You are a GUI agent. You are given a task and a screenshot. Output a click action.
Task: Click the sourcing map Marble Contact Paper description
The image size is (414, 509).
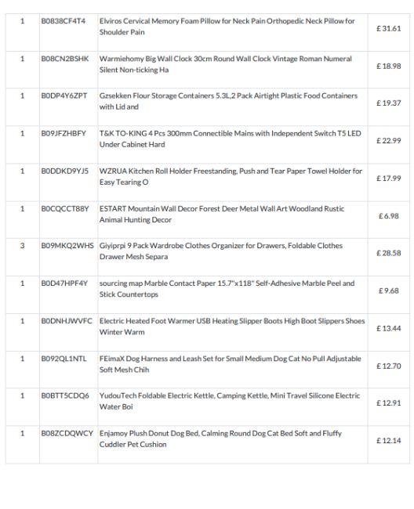click(x=227, y=289)
